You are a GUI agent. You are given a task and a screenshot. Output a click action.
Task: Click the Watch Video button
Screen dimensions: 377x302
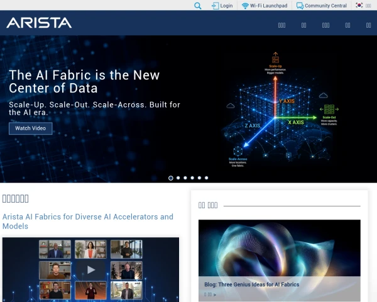[x=31, y=128]
